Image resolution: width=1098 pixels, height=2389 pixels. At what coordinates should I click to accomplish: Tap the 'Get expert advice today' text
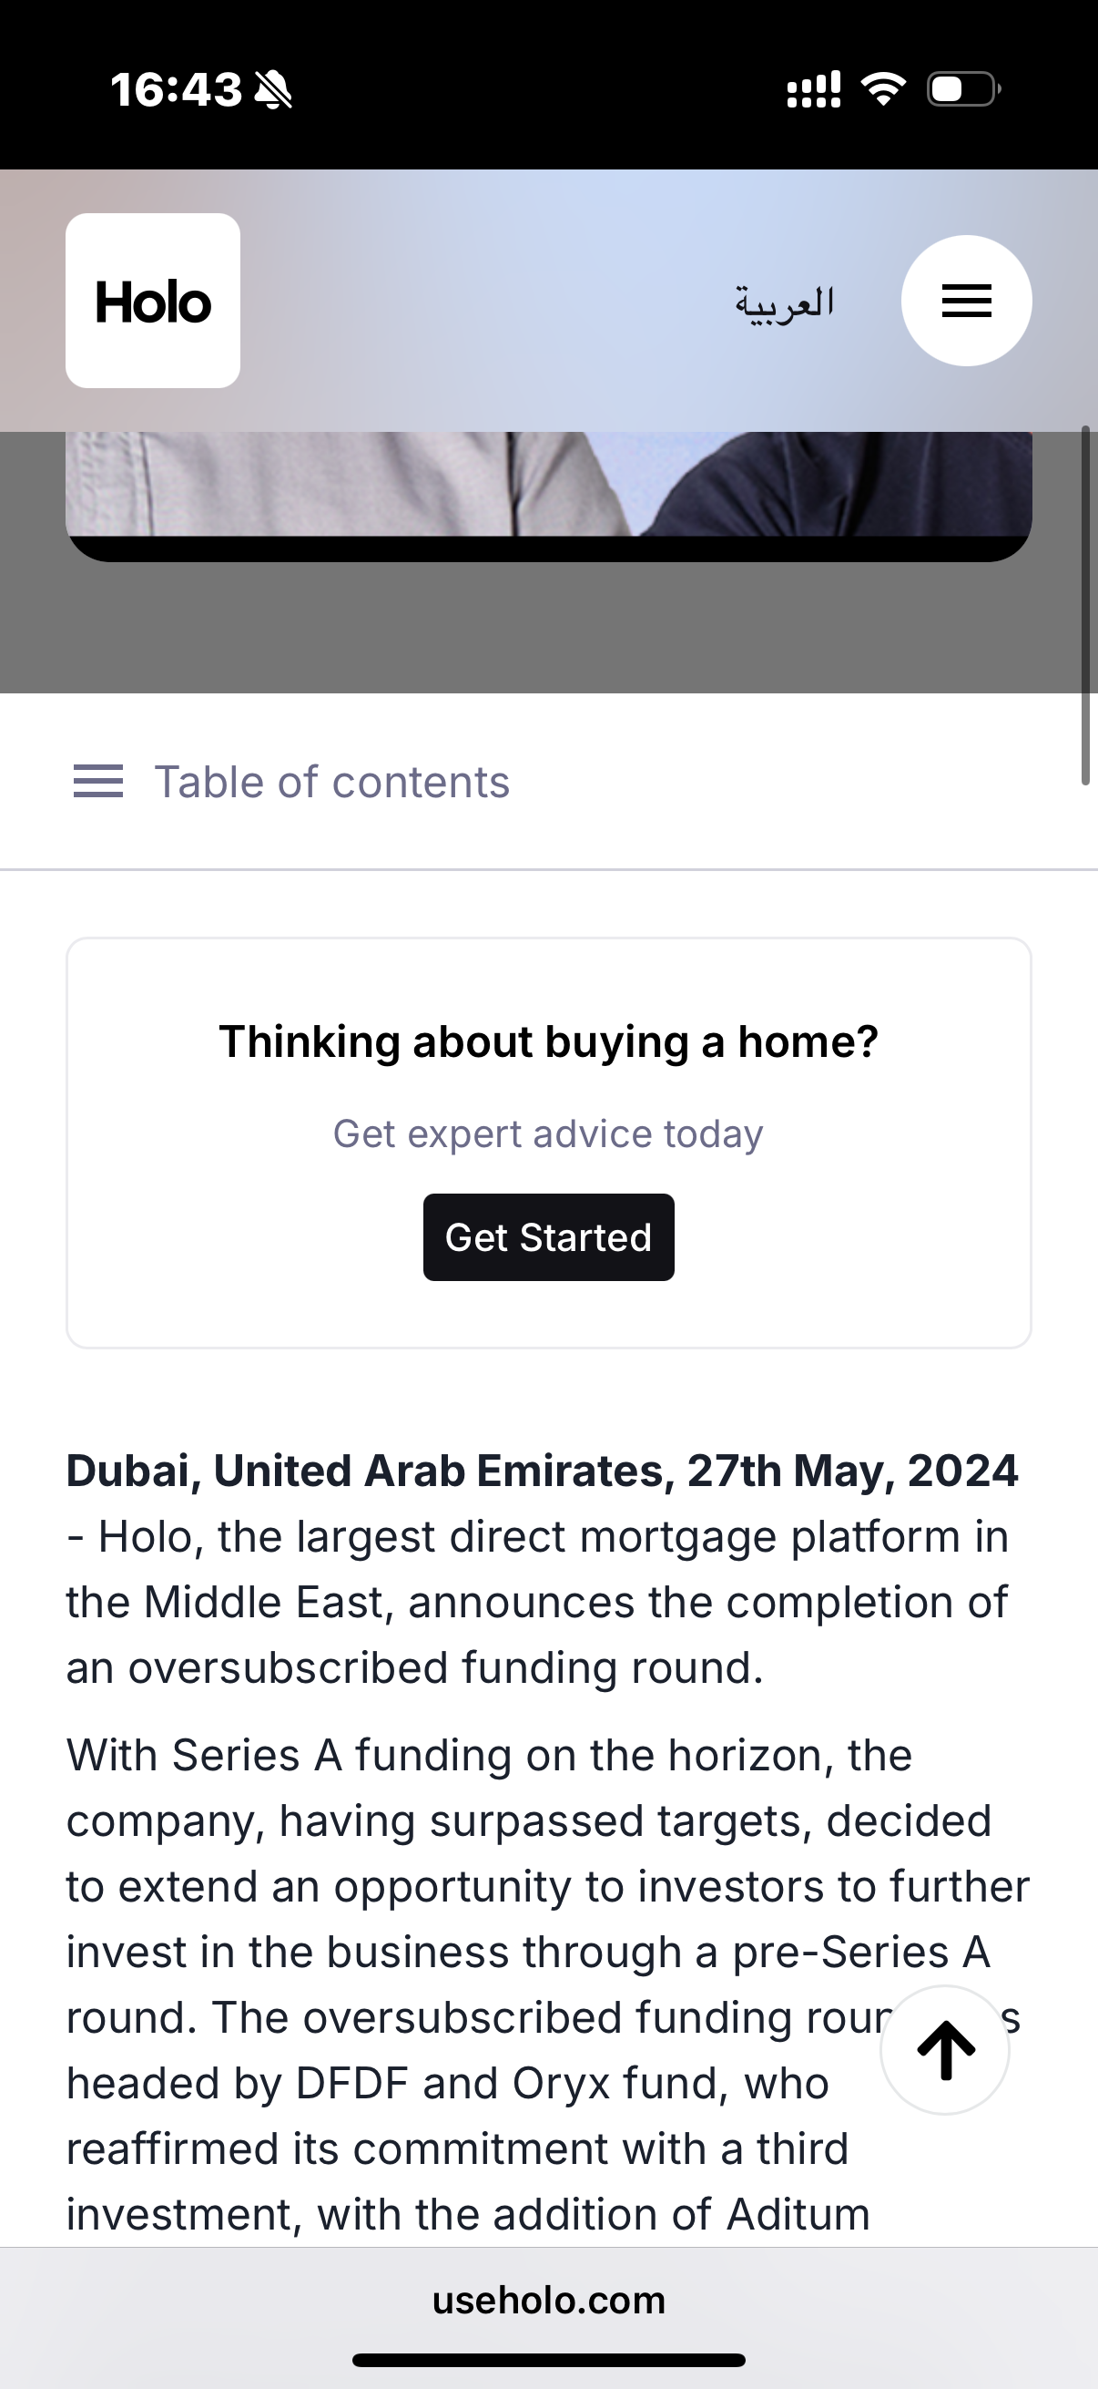pyautogui.click(x=548, y=1133)
